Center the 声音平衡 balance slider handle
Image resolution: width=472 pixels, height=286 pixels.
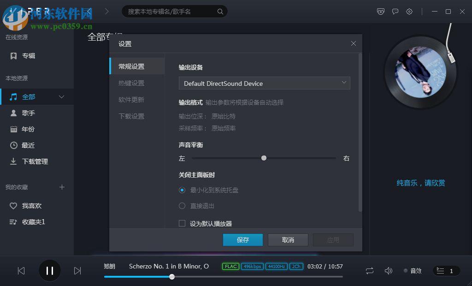pyautogui.click(x=264, y=158)
